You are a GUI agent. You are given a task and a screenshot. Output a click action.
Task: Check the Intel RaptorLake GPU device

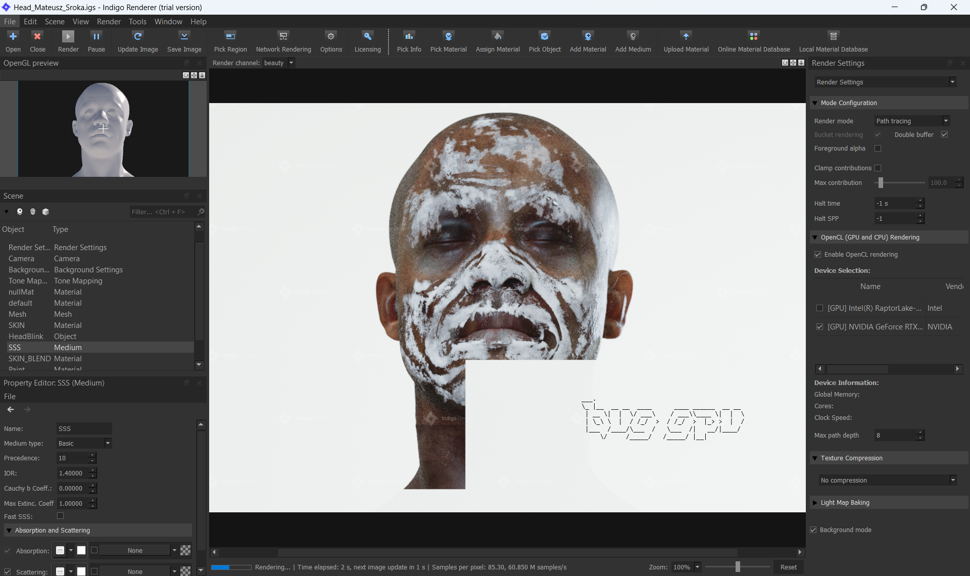click(x=819, y=308)
